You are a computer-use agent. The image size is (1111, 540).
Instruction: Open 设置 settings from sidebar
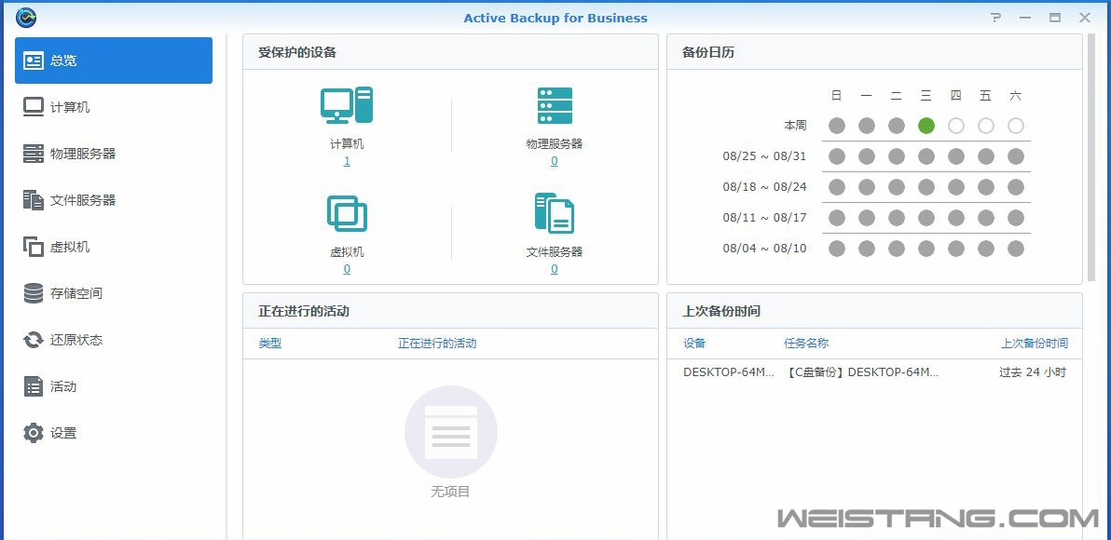63,433
